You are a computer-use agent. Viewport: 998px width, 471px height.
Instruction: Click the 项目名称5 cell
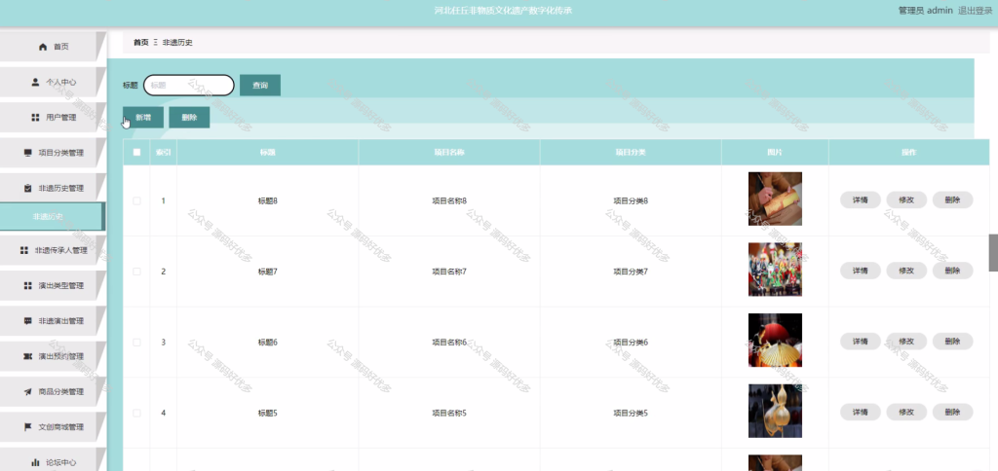point(449,413)
